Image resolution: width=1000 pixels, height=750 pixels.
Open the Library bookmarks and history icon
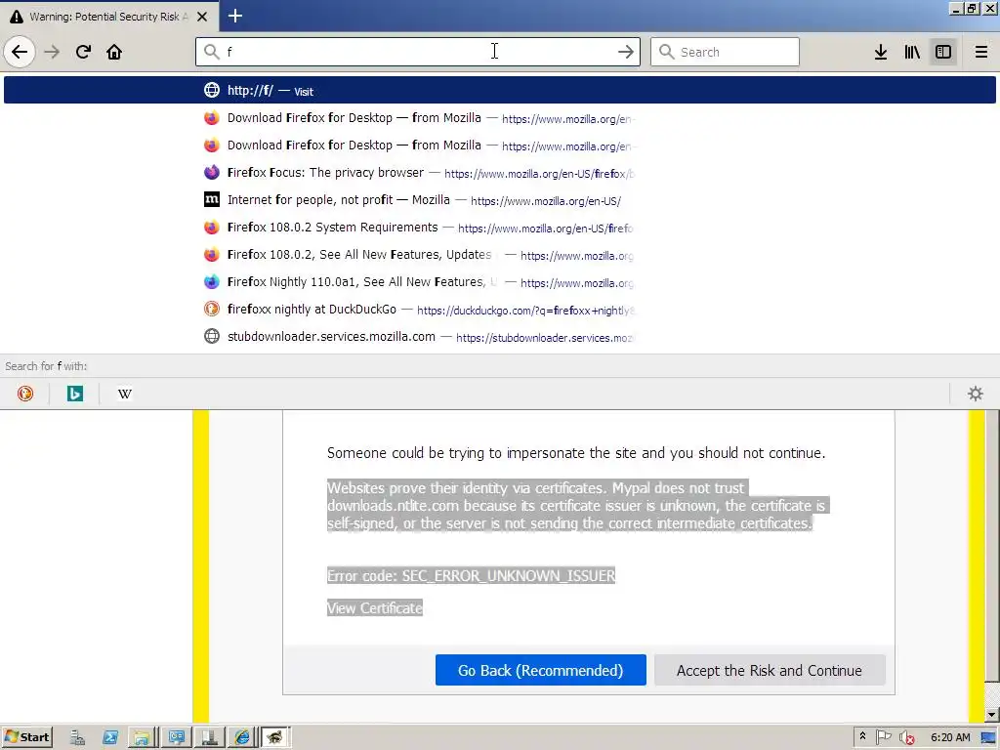pyautogui.click(x=912, y=52)
